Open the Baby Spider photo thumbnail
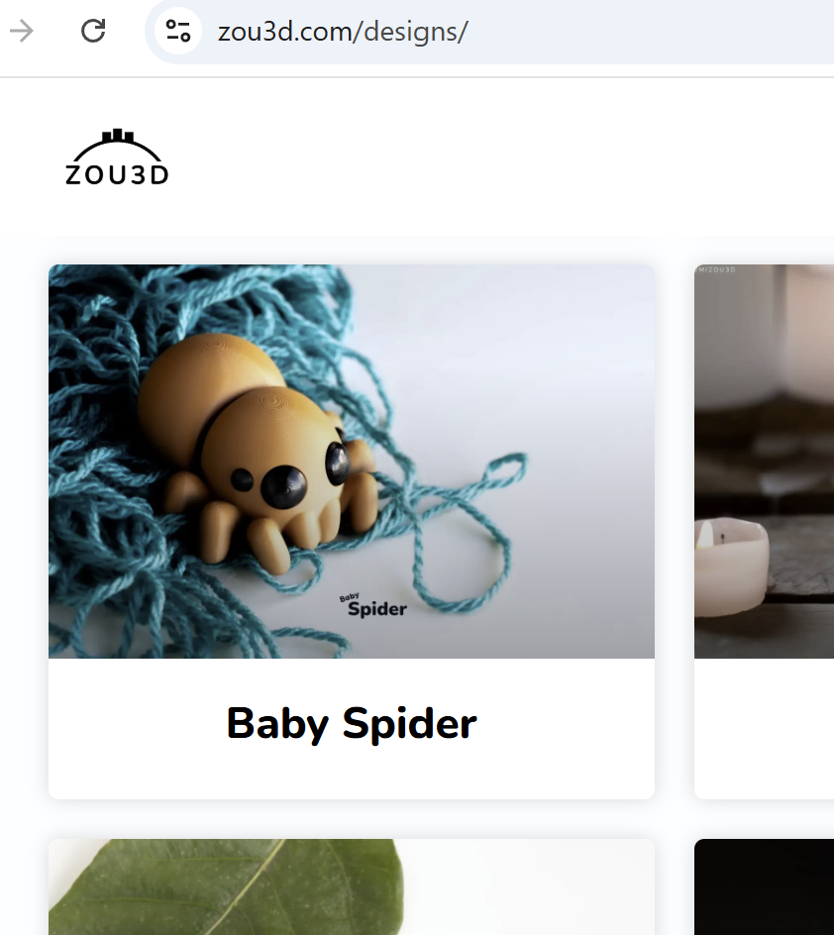The width and height of the screenshot is (834, 935). [x=351, y=461]
